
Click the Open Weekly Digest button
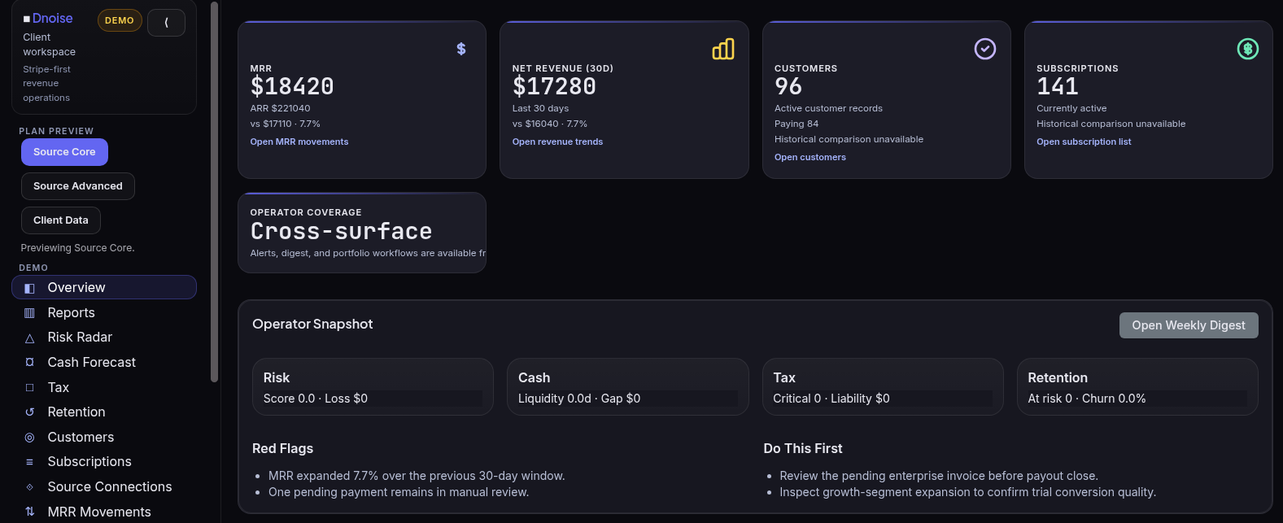(x=1189, y=325)
